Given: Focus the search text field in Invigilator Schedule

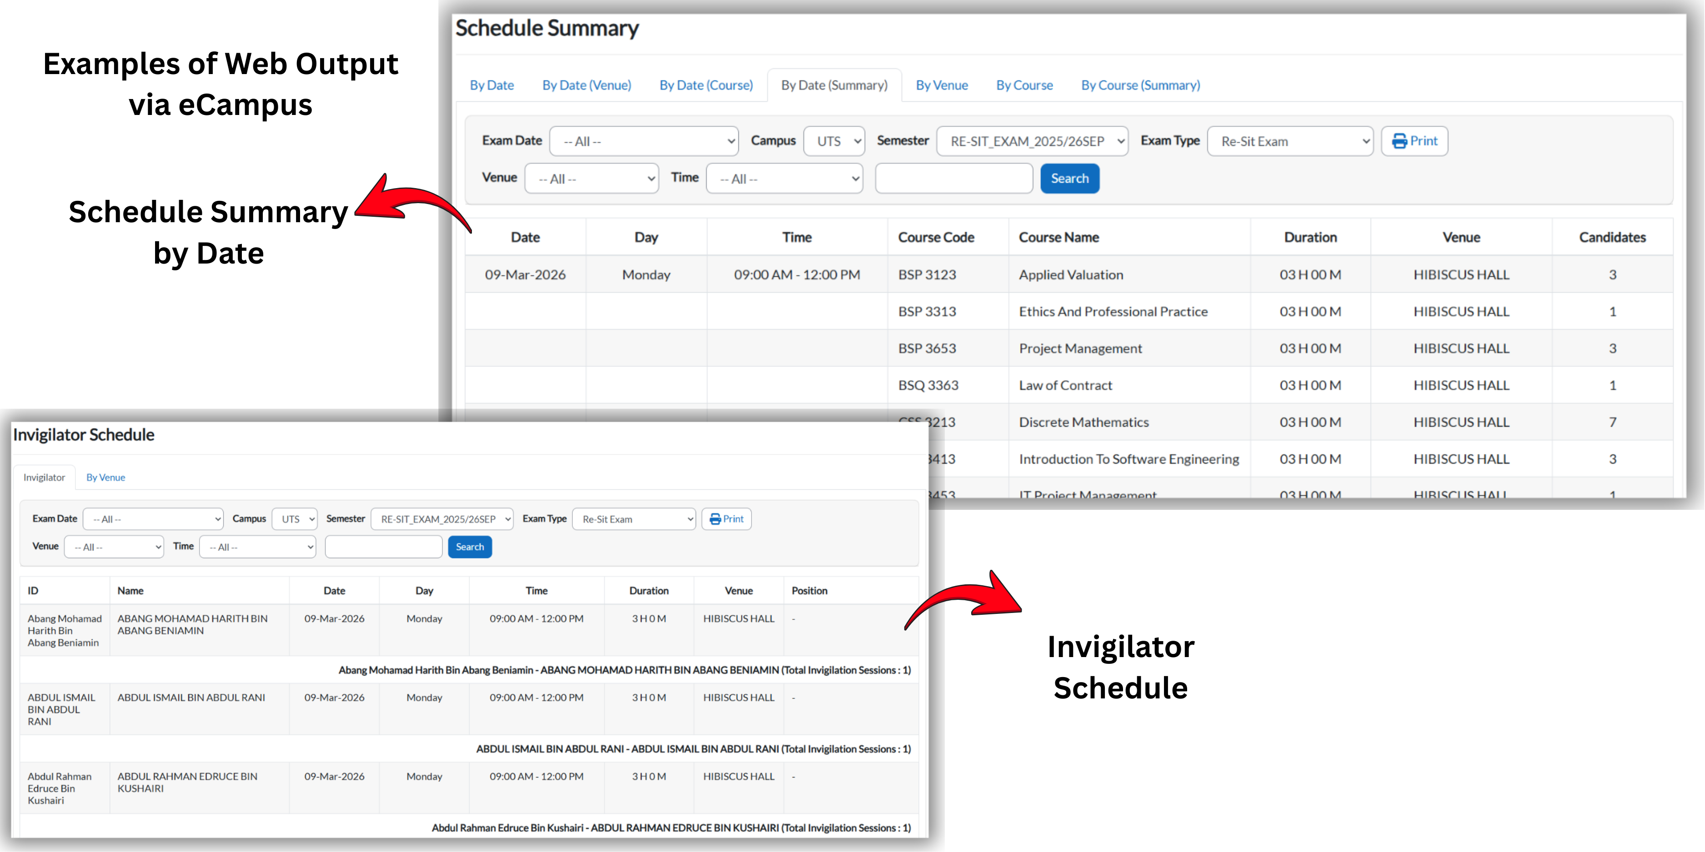Looking at the screenshot, I should 383,547.
